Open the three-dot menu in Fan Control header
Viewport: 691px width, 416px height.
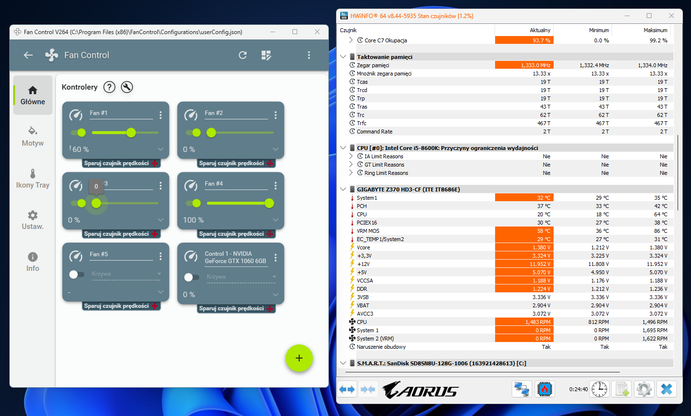tap(309, 55)
